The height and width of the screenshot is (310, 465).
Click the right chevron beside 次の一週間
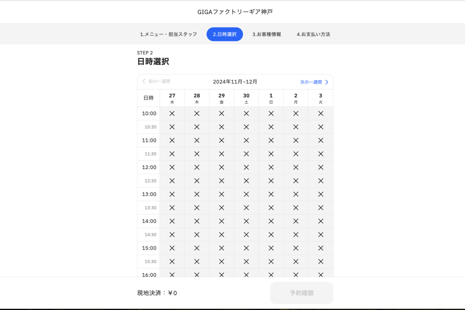[x=327, y=82]
